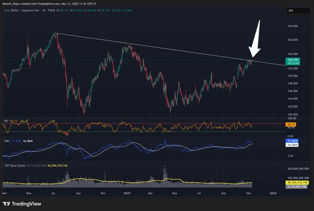
Task: Click the 2025 label on time axis
Action: (127, 192)
